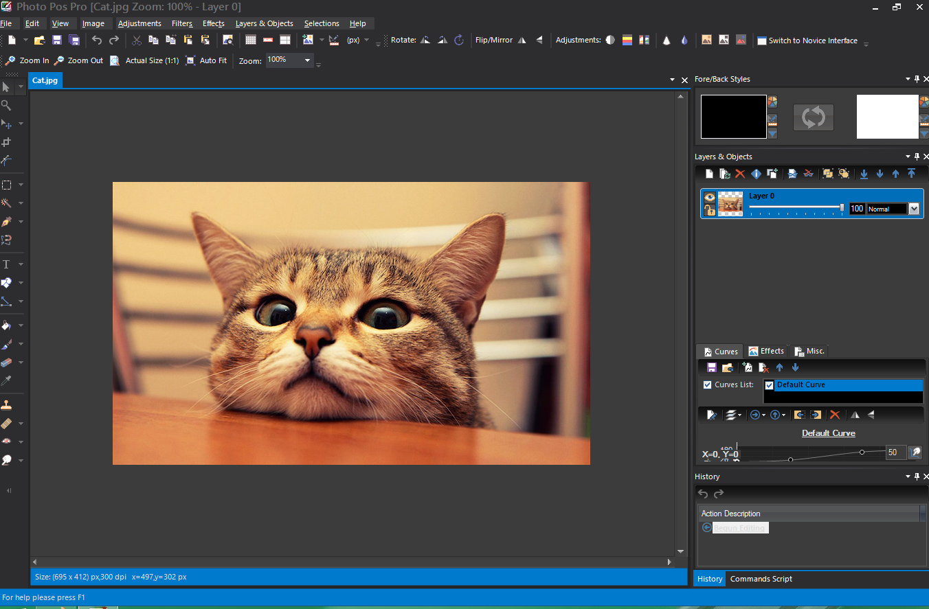Expand the units (px) dropdown
929x609 pixels.
pyautogui.click(x=368, y=40)
